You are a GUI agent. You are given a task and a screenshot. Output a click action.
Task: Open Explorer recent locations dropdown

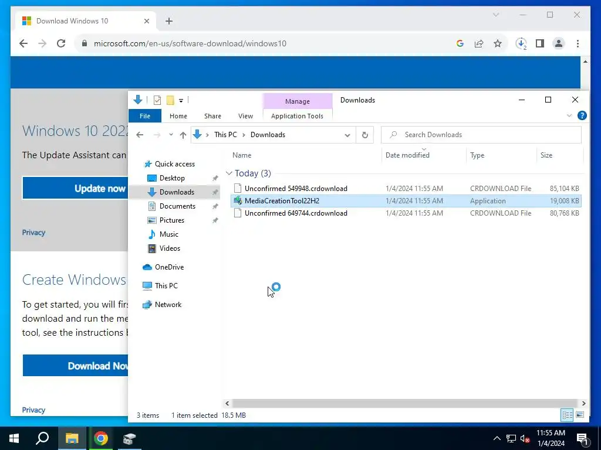171,135
